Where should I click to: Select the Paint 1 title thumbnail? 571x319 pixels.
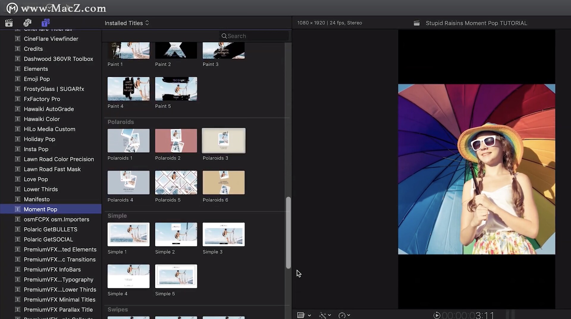coord(128,50)
